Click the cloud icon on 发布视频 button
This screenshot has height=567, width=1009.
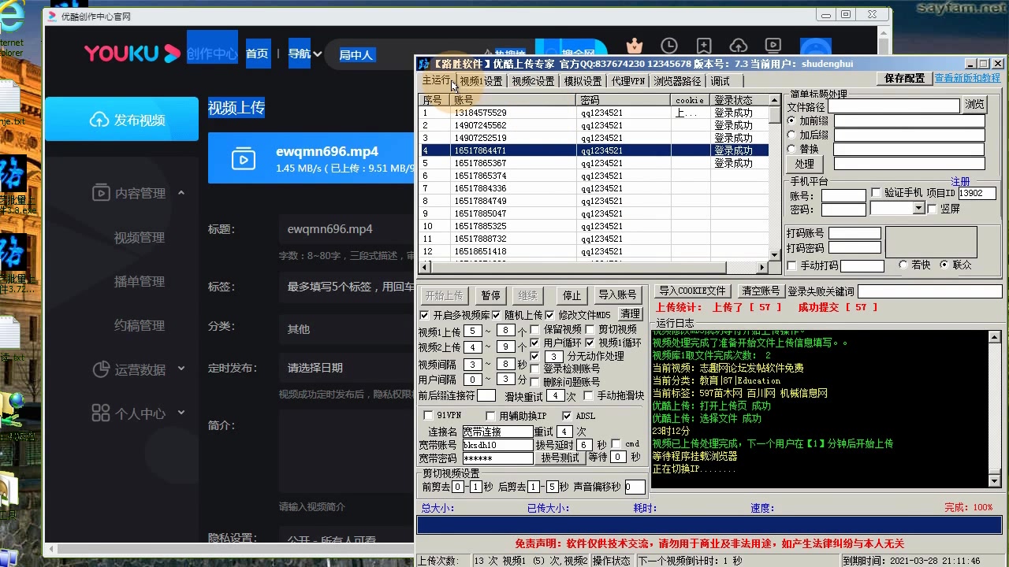pyautogui.click(x=99, y=120)
